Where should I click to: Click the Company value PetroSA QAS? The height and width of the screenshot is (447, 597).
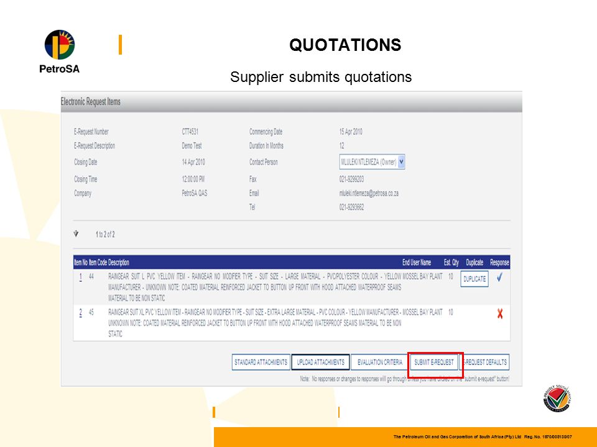click(x=195, y=193)
